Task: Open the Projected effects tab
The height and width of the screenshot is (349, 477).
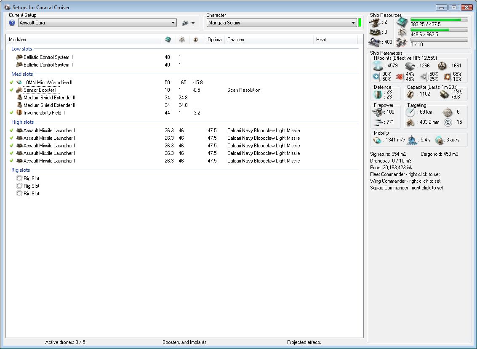Action: (304, 342)
